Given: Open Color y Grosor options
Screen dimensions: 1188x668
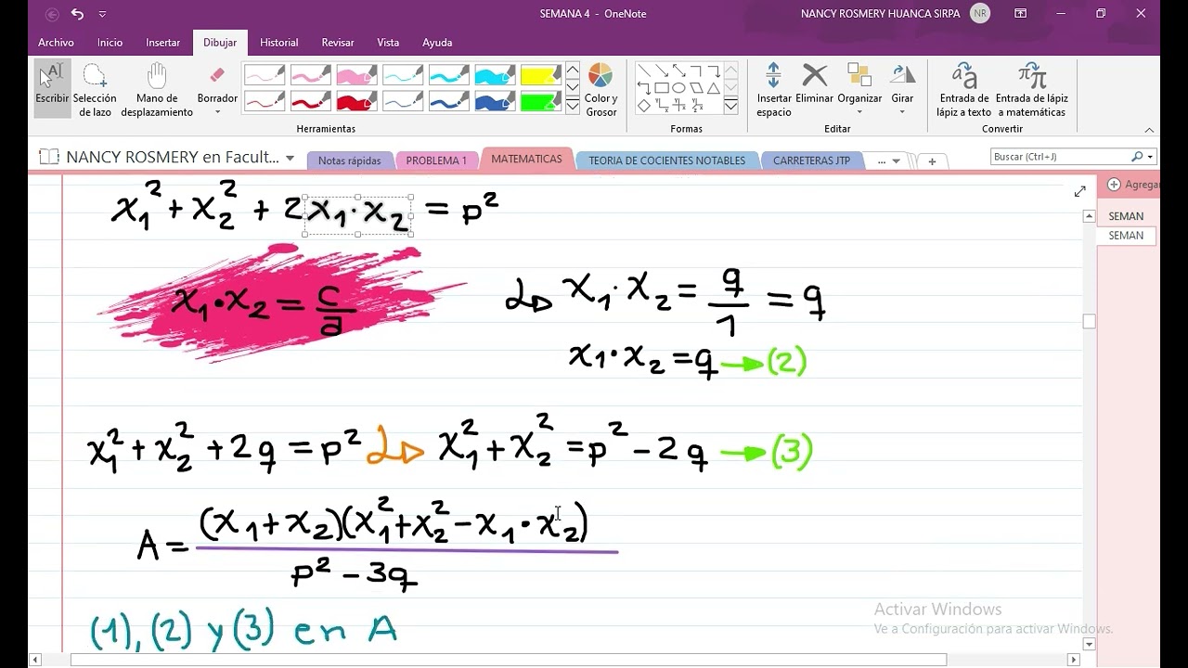Looking at the screenshot, I should click(600, 90).
